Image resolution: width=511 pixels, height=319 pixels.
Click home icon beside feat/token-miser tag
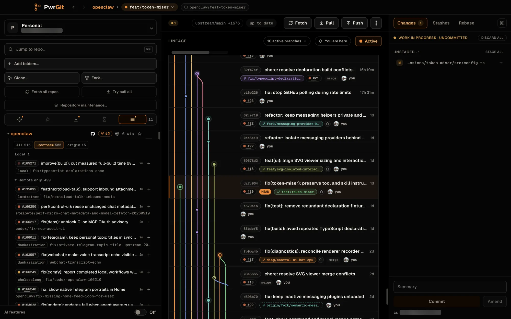[x=321, y=192]
